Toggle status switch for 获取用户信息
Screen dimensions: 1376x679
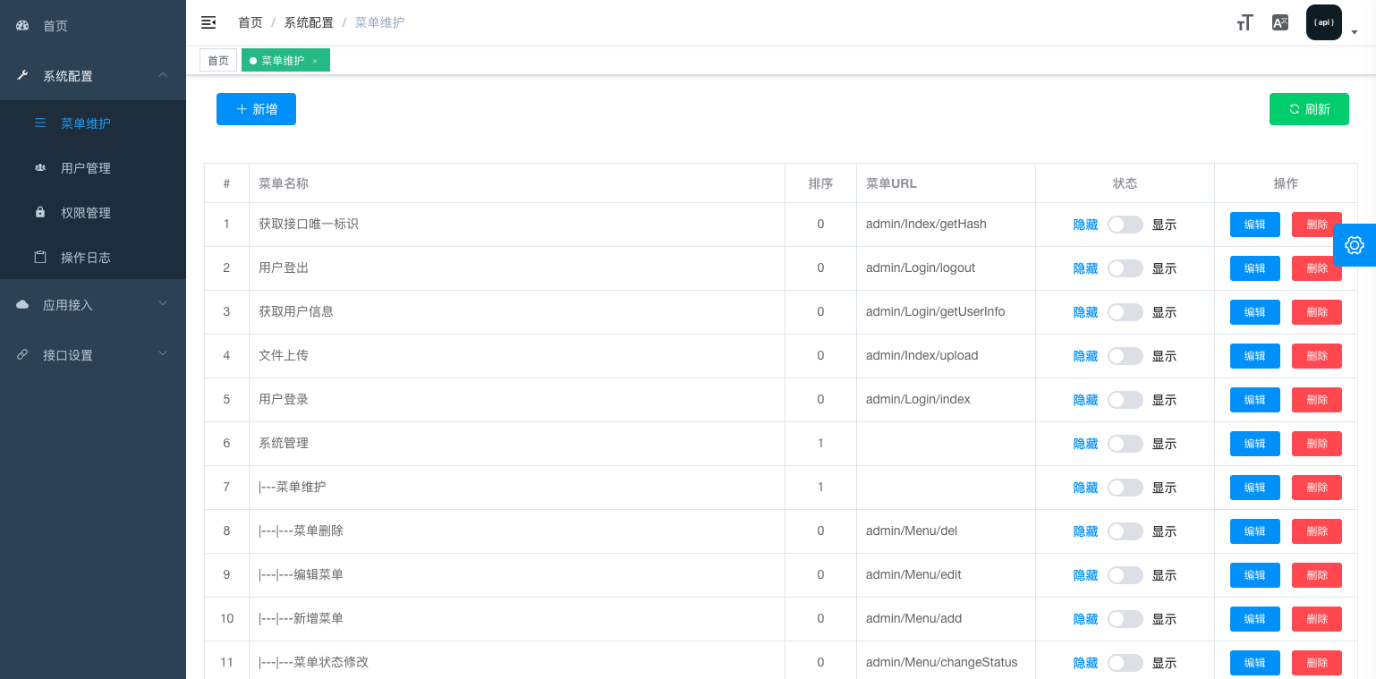(1125, 312)
